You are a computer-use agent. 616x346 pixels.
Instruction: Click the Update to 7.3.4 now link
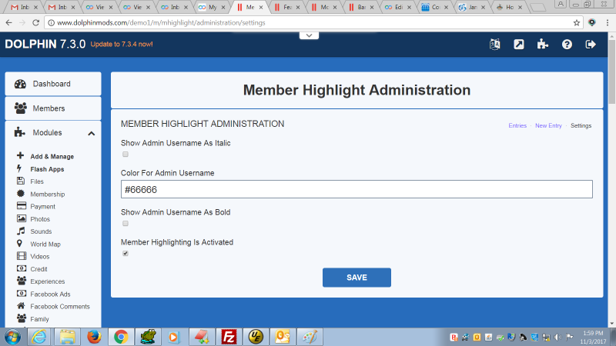(x=122, y=45)
